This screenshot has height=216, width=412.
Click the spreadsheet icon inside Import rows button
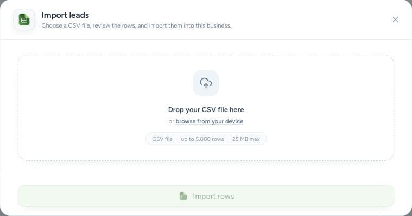coord(183,196)
